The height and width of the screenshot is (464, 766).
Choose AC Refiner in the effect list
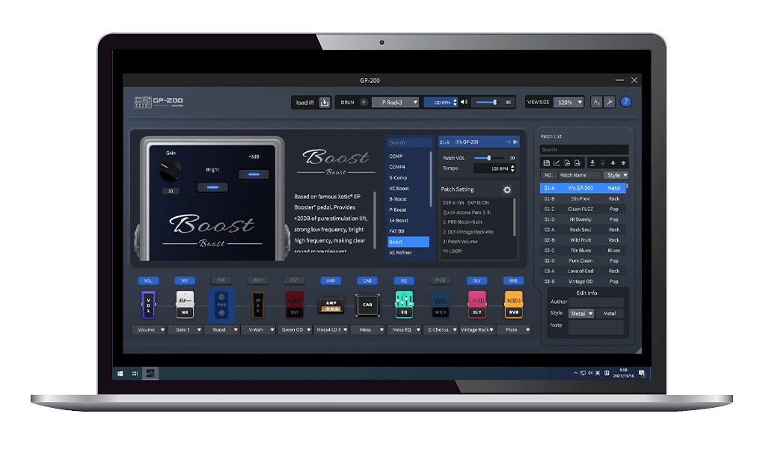[x=401, y=253]
